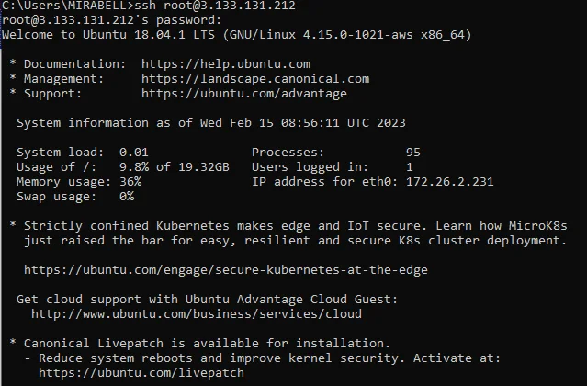Click the Memory usage 36% value
The width and height of the screenshot is (587, 386).
point(130,182)
